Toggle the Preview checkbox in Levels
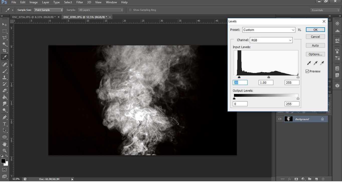The image size is (342, 182). (307, 71)
